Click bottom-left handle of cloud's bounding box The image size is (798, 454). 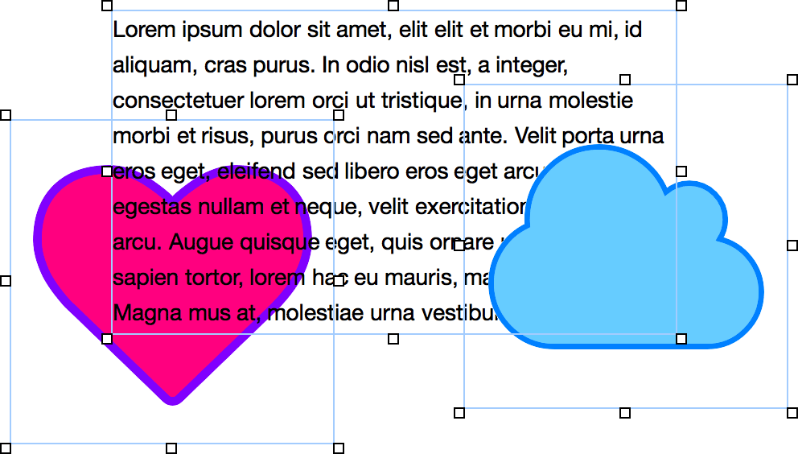(x=459, y=413)
